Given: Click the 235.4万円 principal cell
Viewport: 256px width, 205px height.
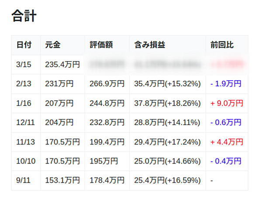Looking at the screenshot, I should click(x=62, y=65).
